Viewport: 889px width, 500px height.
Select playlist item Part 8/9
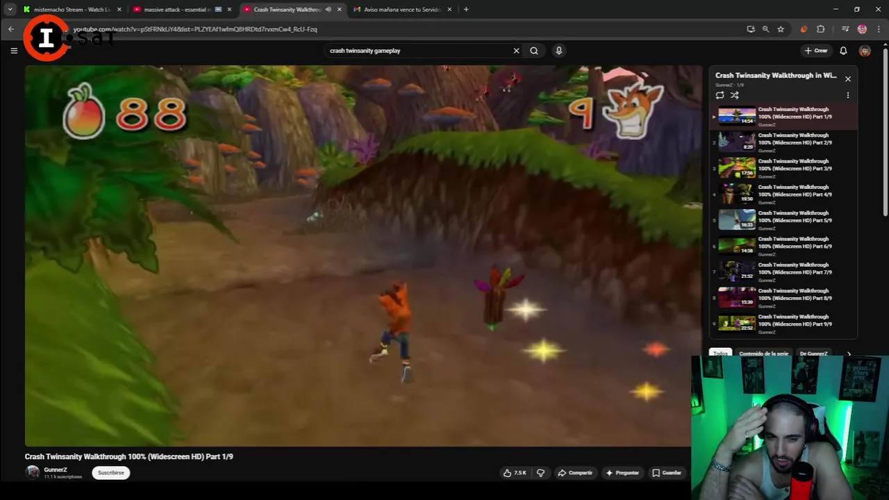[784, 297]
